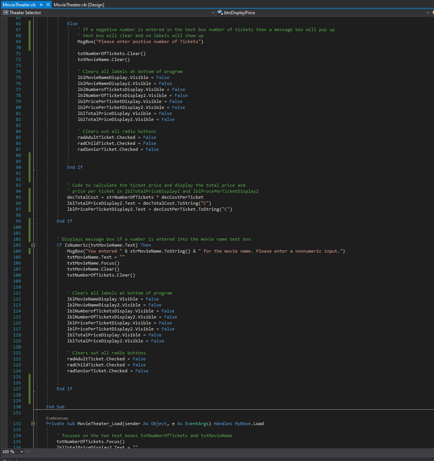Collapse the If IsNumeric block at line 103
434x461 pixels.
point(33,245)
